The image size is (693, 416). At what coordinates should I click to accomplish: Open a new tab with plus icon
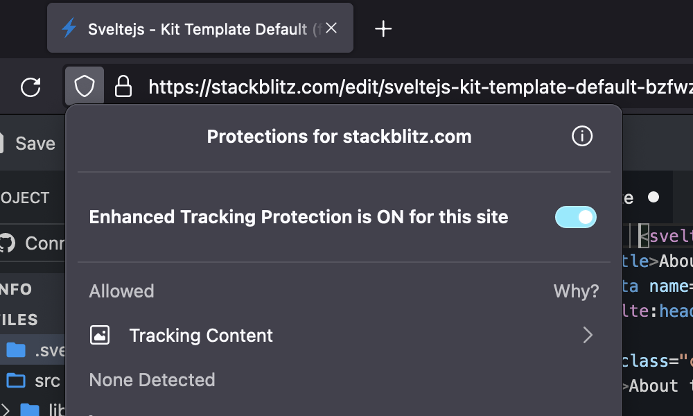[383, 29]
